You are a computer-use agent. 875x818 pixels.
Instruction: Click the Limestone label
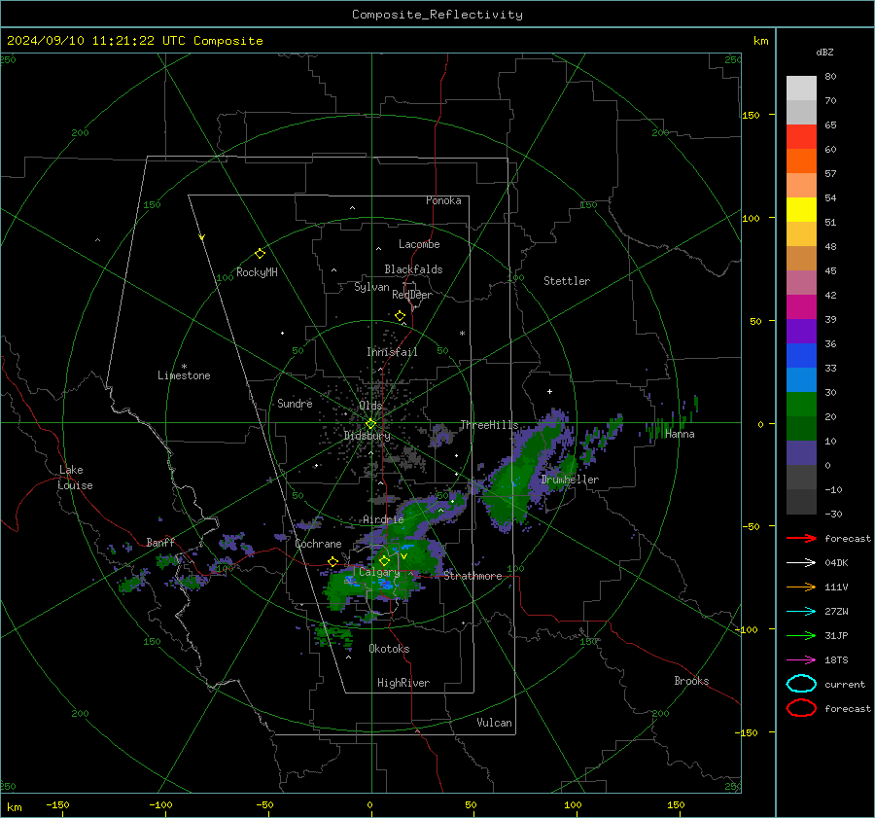click(x=184, y=375)
